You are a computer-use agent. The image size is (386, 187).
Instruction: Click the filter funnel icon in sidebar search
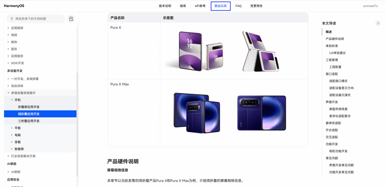point(12,19)
